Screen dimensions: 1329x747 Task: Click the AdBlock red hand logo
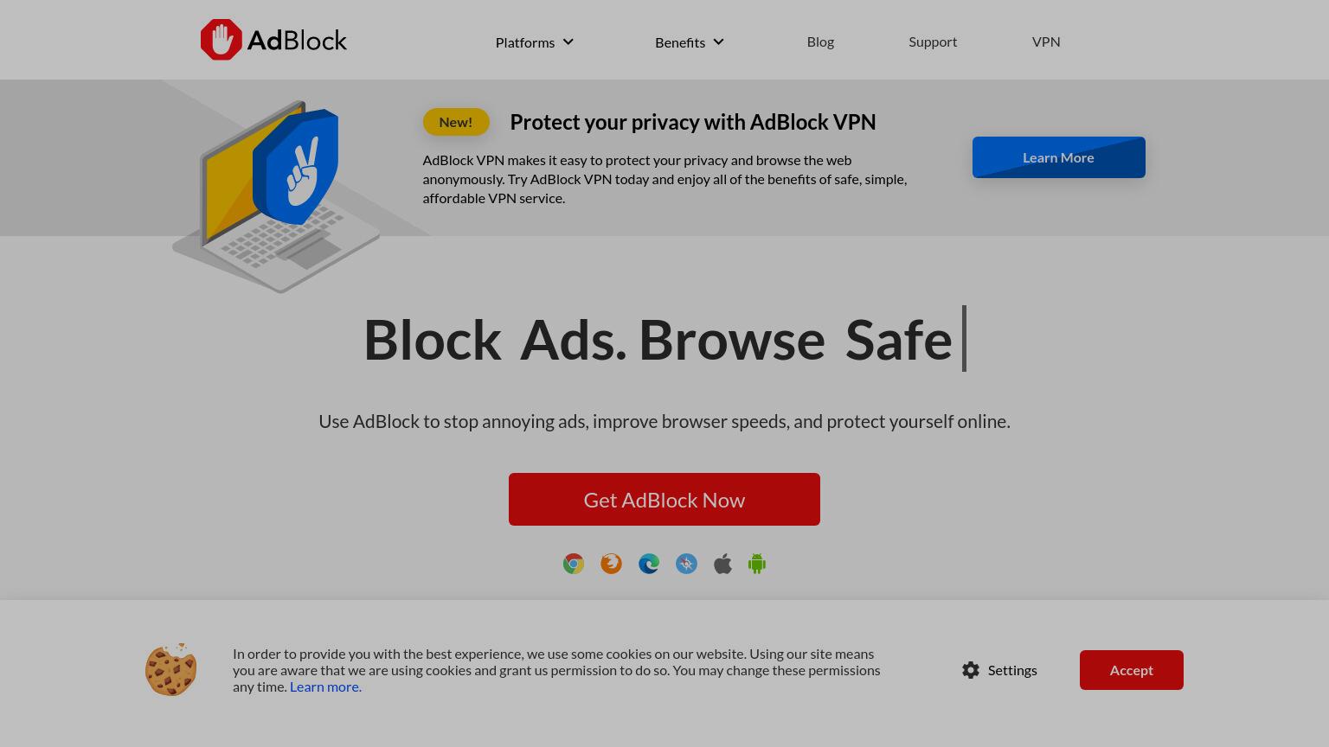tap(221, 40)
